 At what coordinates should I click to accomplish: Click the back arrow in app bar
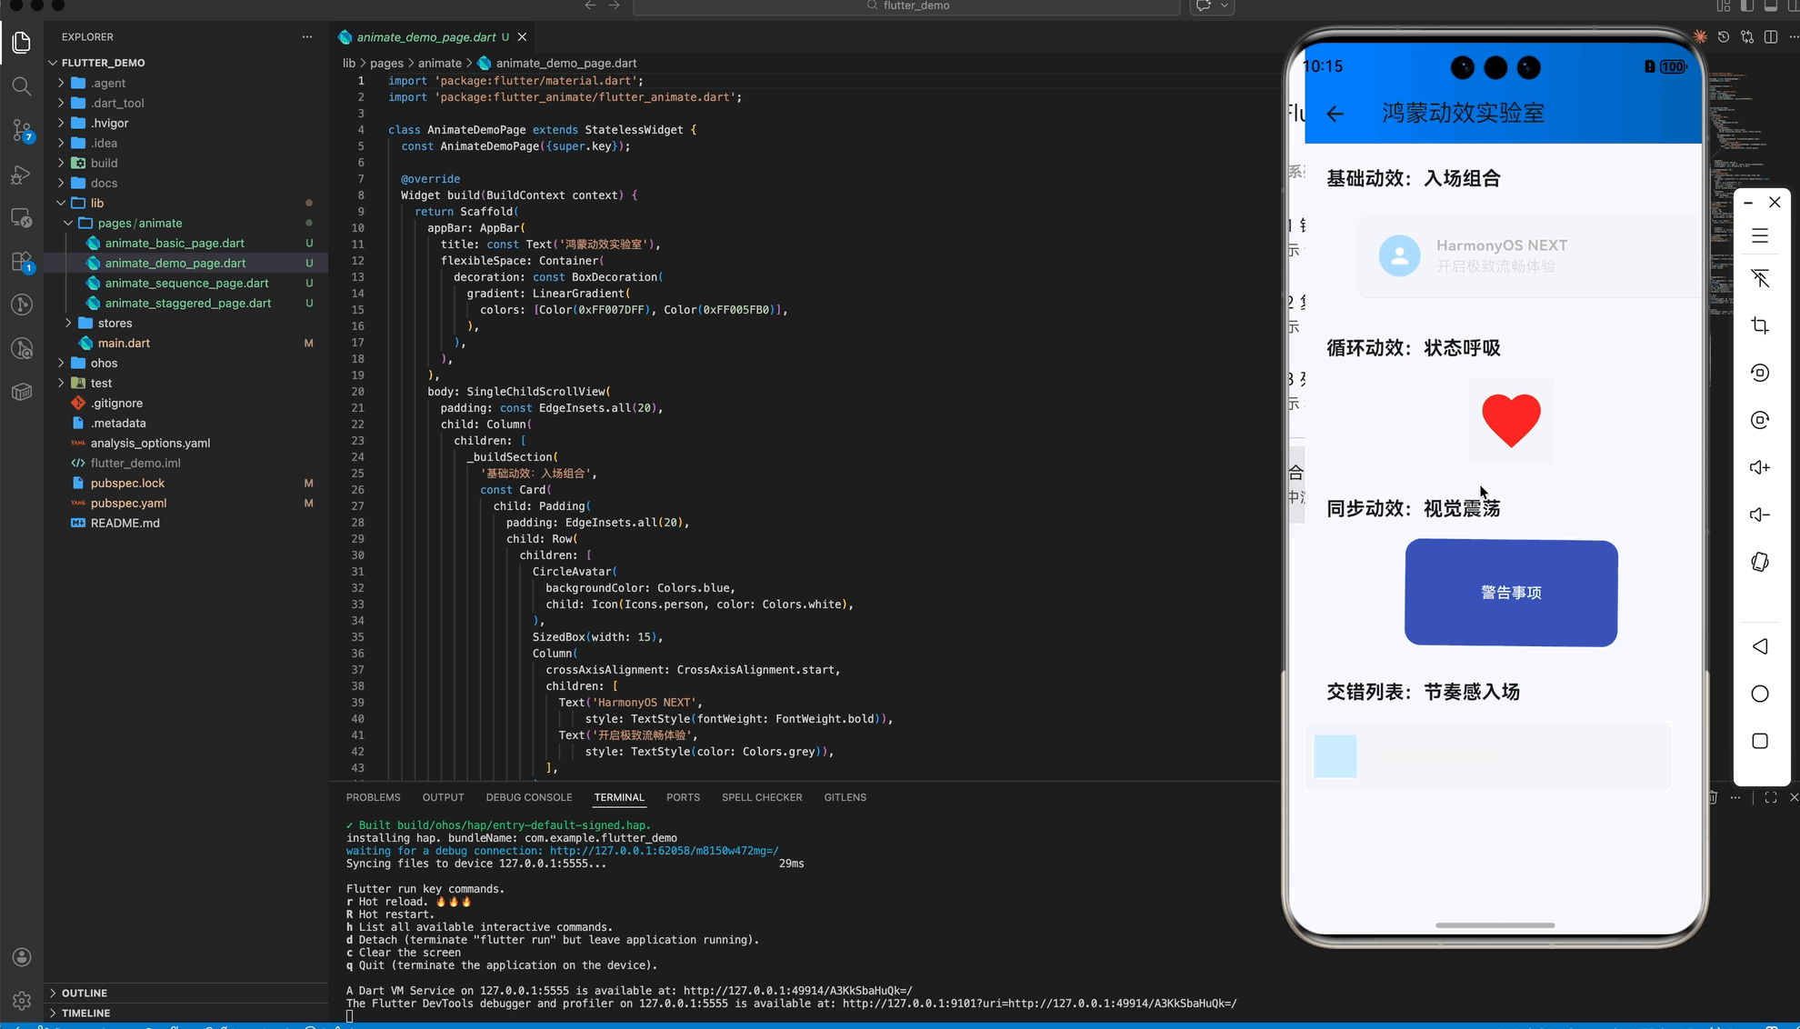(x=1335, y=114)
